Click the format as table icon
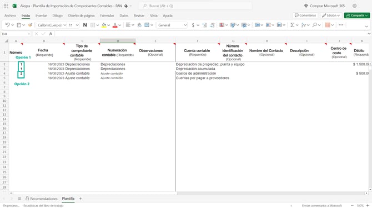372x208 pixels. pyautogui.click(x=233, y=25)
